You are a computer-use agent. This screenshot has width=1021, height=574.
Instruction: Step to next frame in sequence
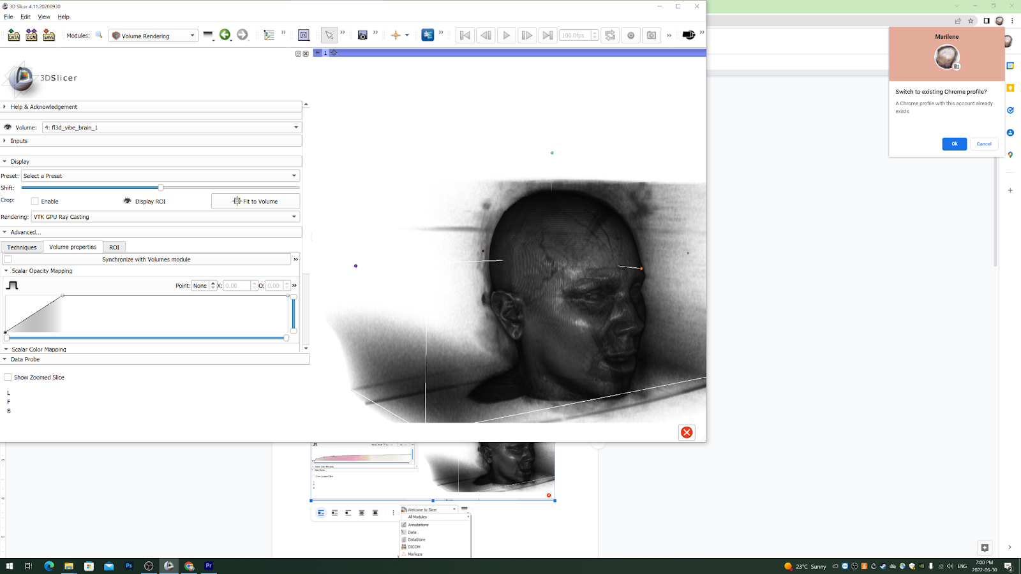(526, 35)
